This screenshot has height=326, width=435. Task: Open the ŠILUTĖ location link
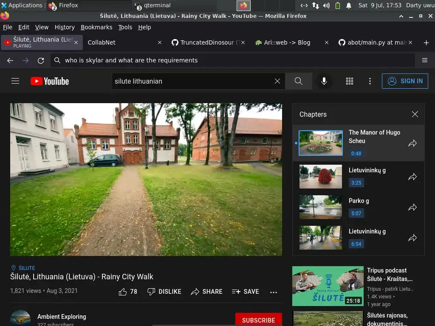(x=27, y=268)
